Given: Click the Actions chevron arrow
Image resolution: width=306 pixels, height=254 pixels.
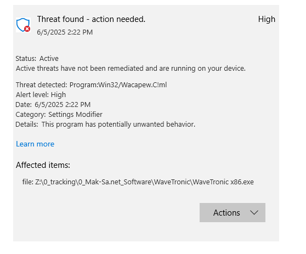Looking at the screenshot, I should click(254, 212).
